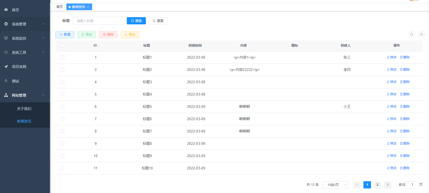Image resolution: width=429 pixels, height=193 pixels.
Task: Check the checkbox for row ID 5
Action: (x=62, y=94)
